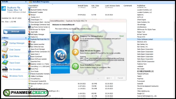The image size is (176, 99).
Task: Select the EA app icon
Action: pos(29,42)
